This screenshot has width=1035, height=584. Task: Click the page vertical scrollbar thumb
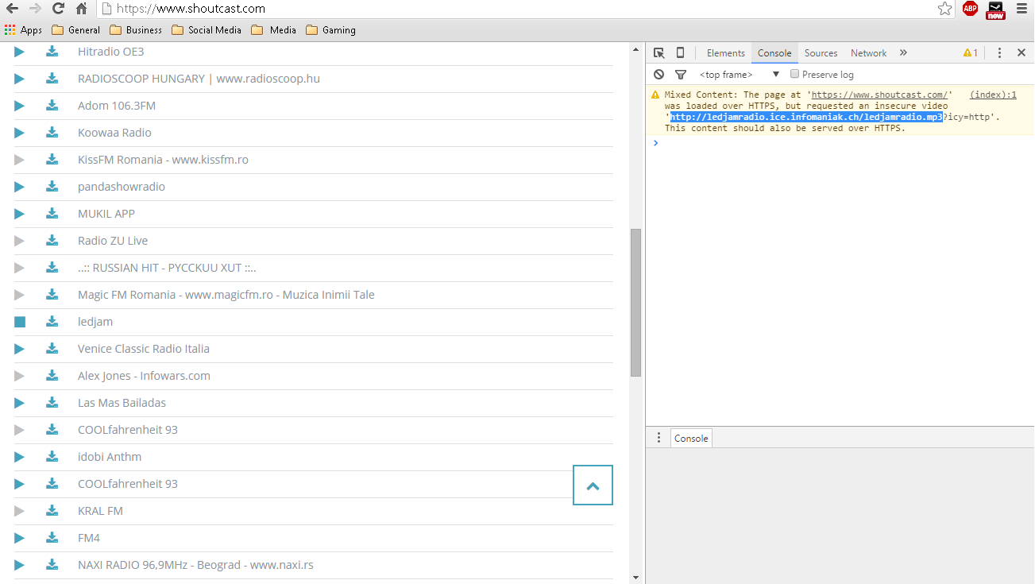coord(635,303)
